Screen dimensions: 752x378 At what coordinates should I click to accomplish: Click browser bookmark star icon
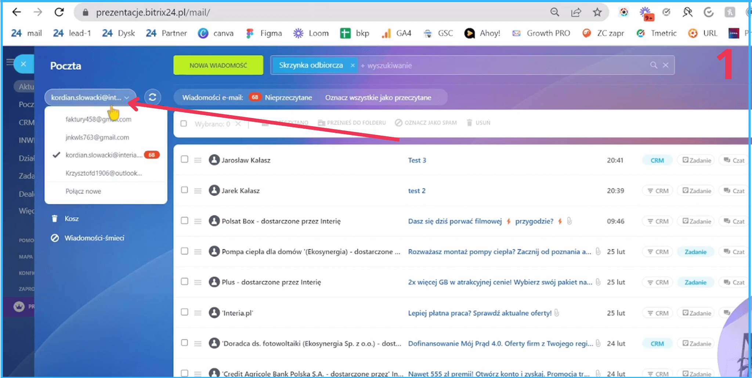[597, 12]
